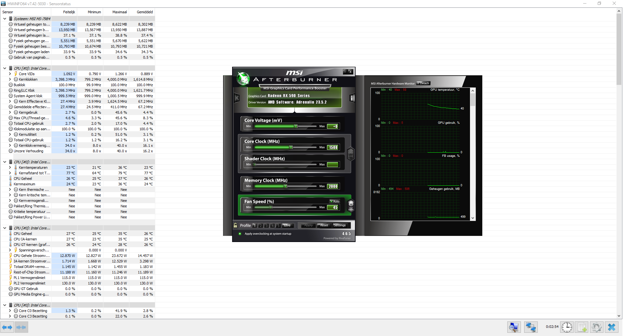
Task: Click the MSI Afterburner dragon logo
Action: [x=243, y=78]
